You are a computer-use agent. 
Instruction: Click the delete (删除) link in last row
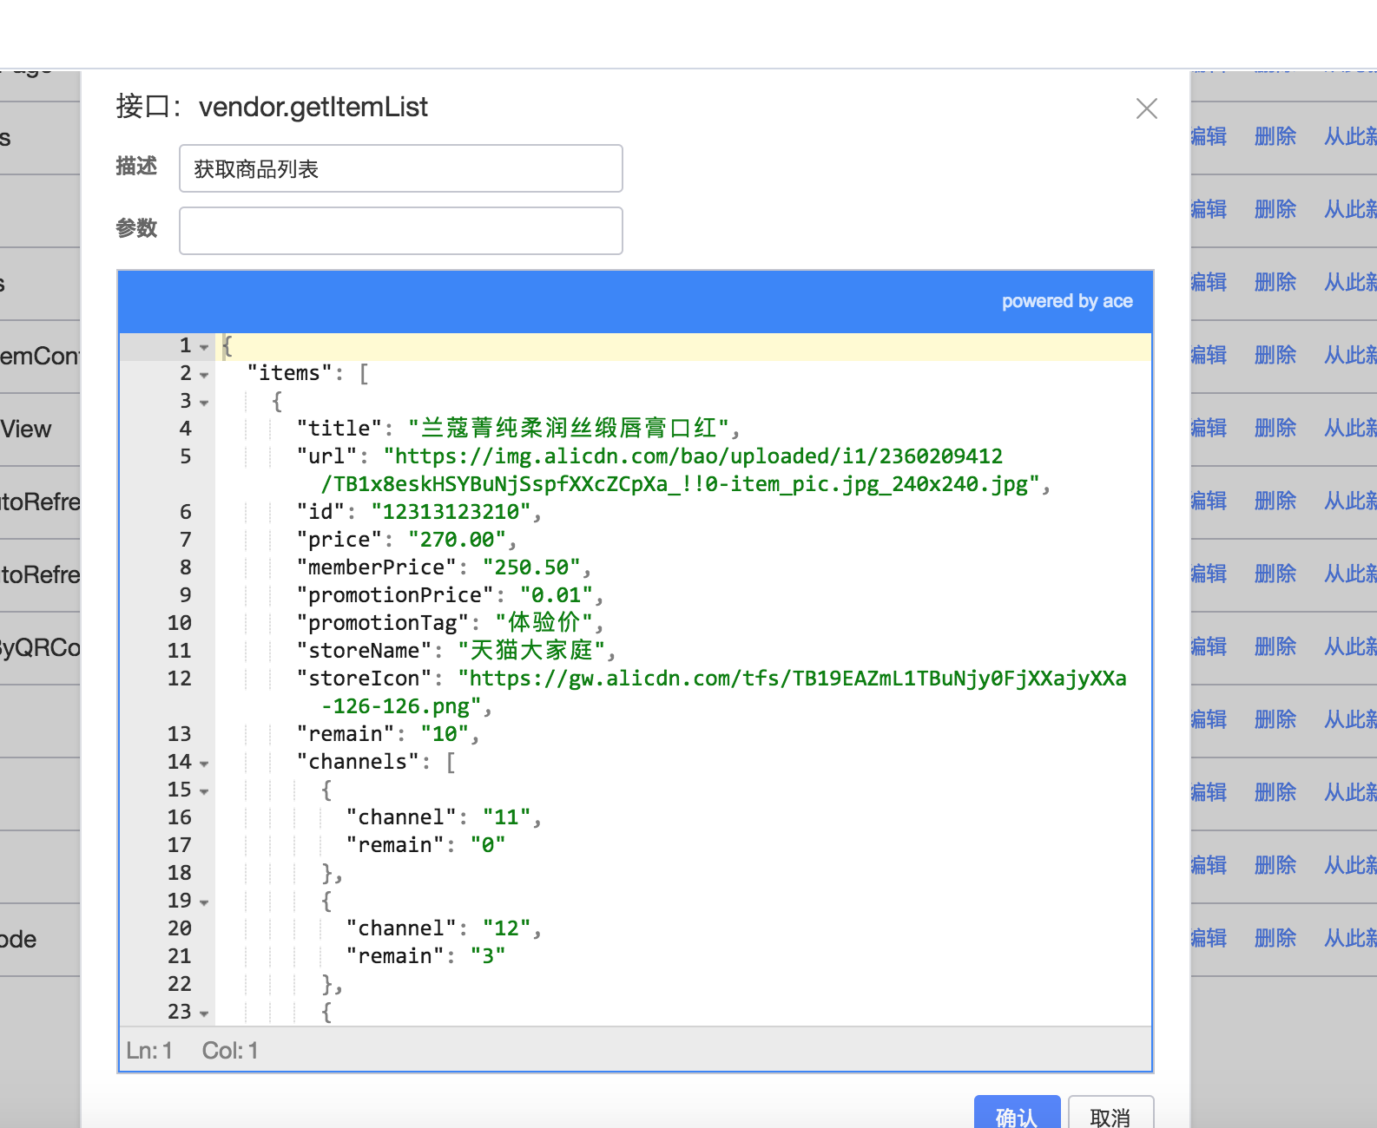1275,938
